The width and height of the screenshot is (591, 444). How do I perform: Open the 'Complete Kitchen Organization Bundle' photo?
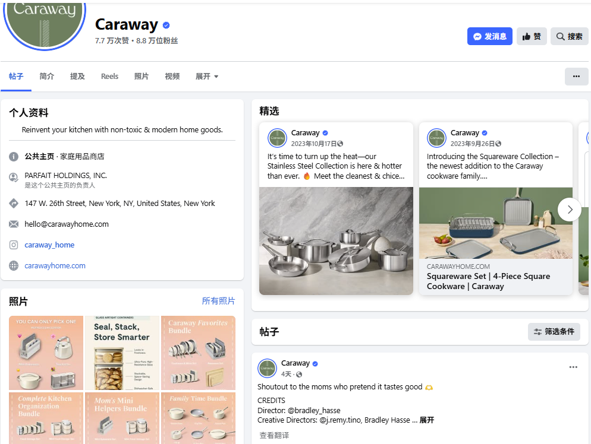46,418
